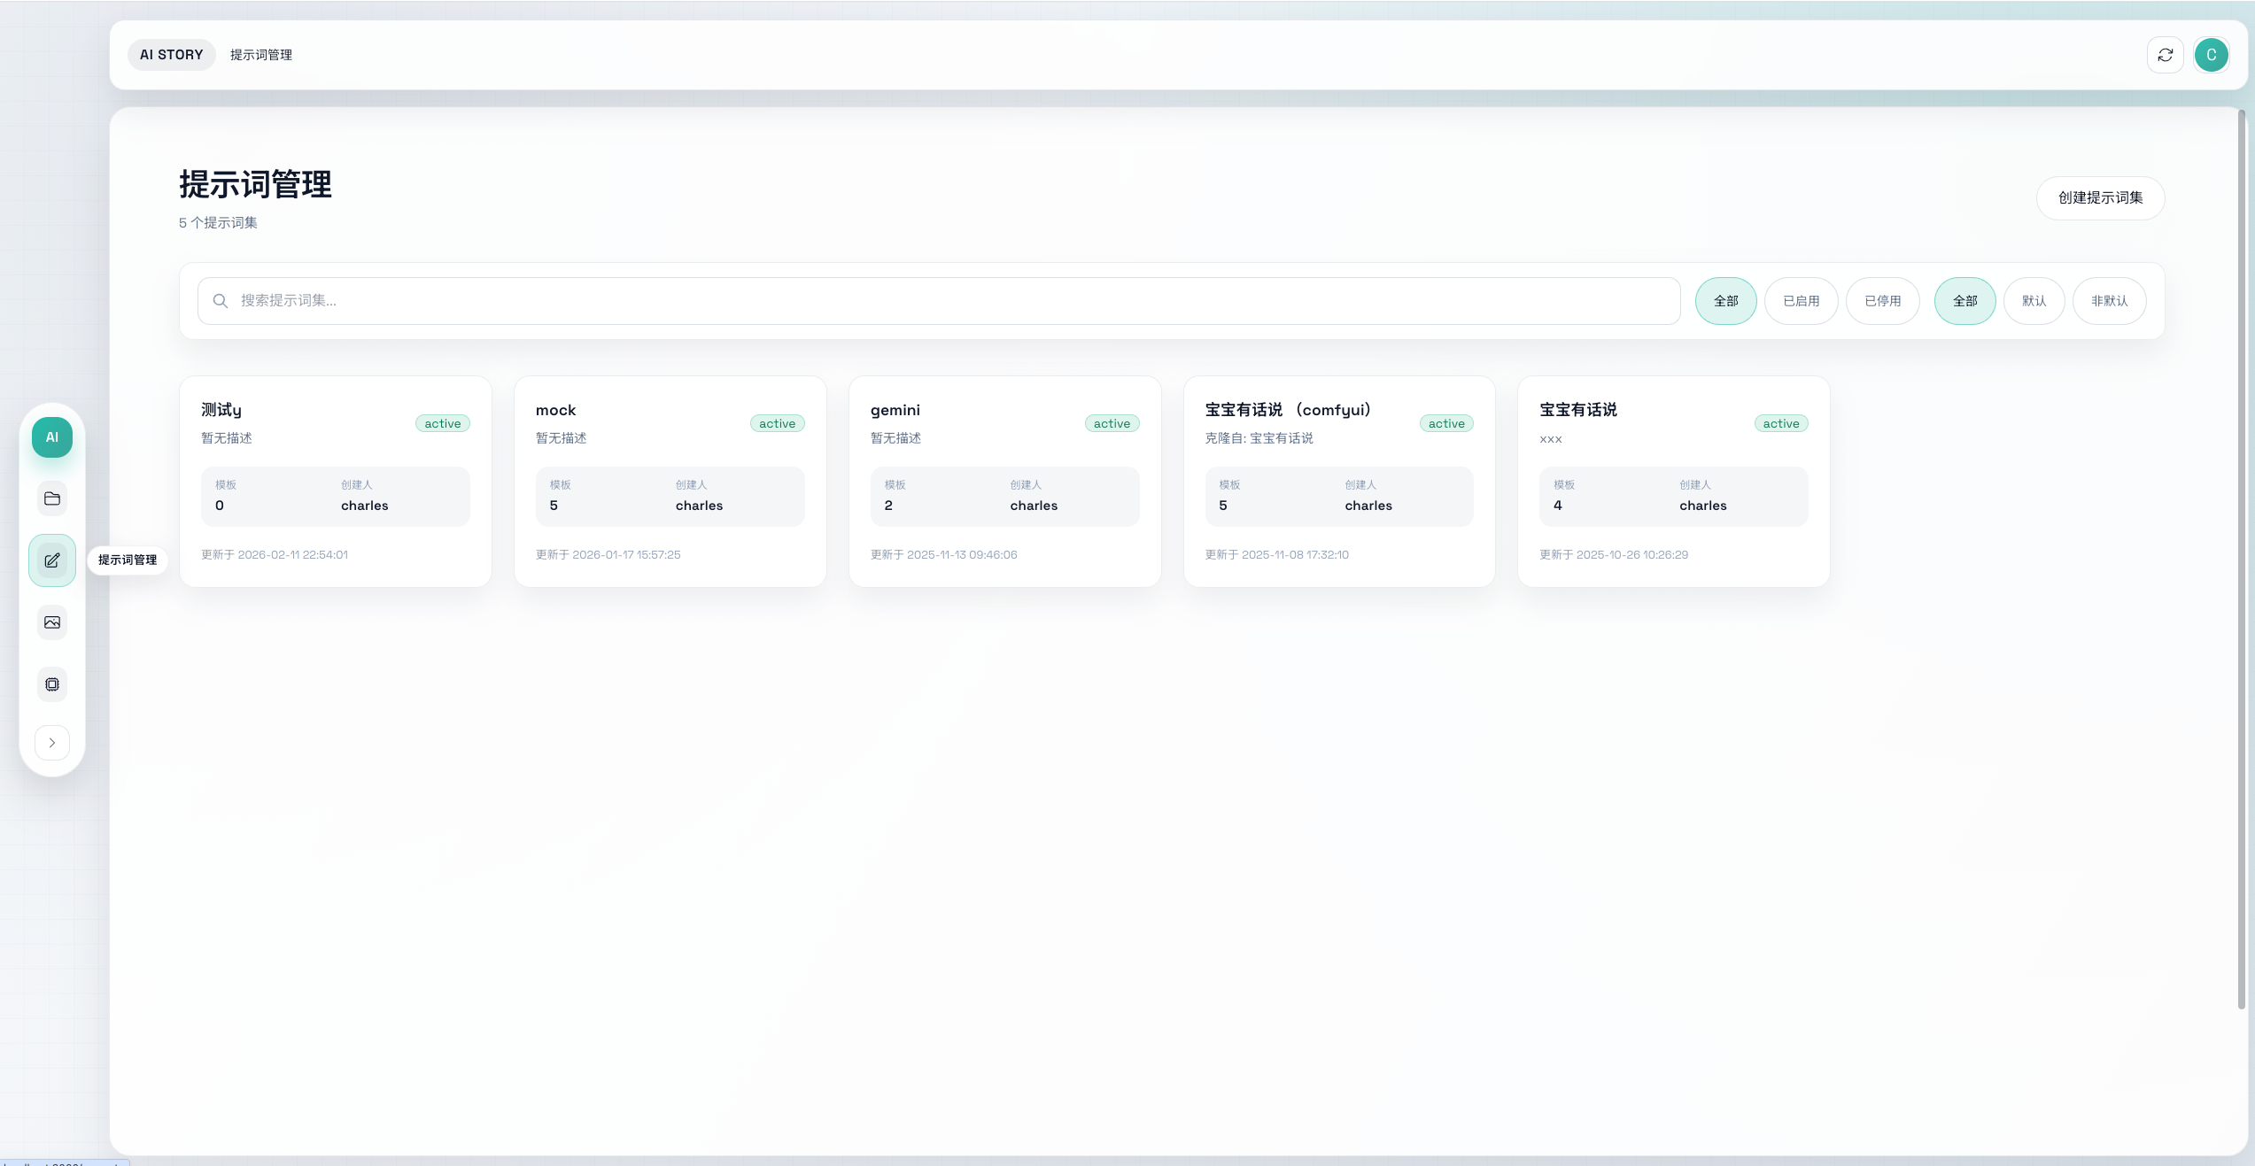Filter by 已启用 status
The height and width of the screenshot is (1166, 2255).
[x=1802, y=301]
